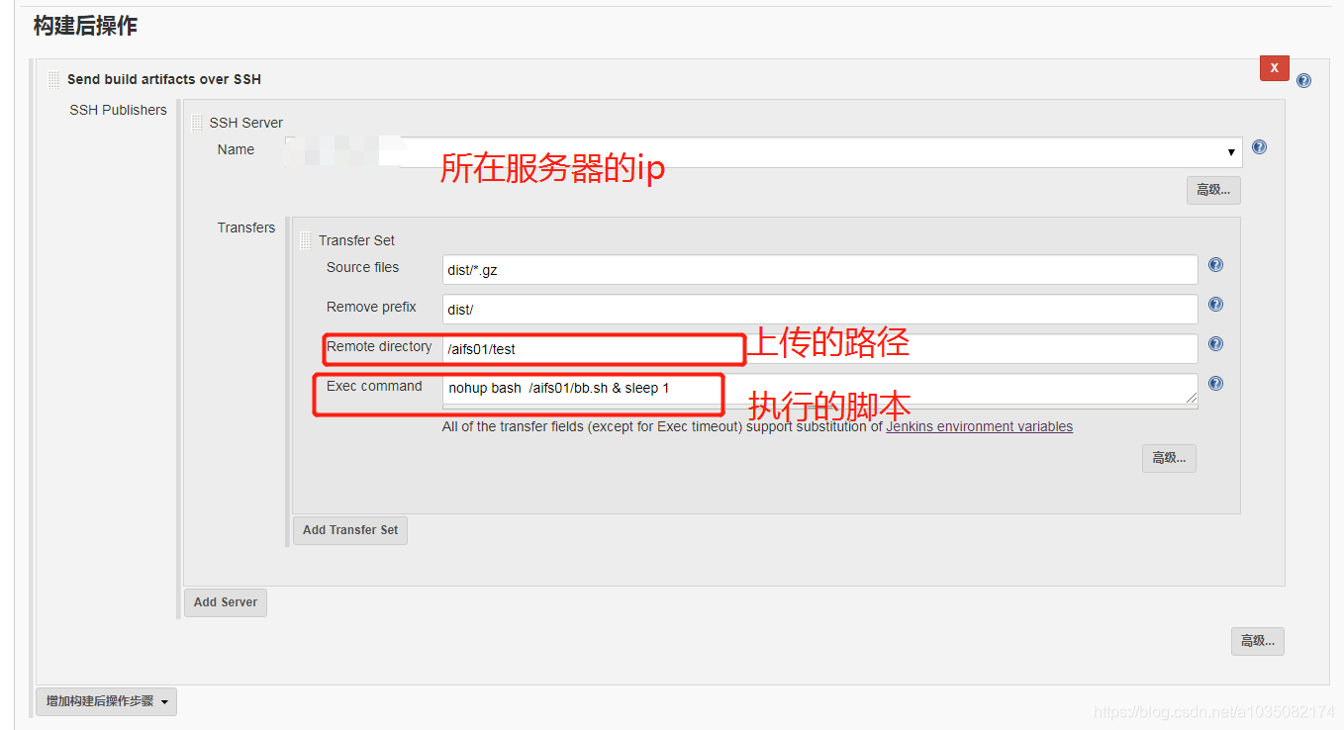
Task: Click 高级 button under SSH Server Name
Action: tap(1213, 190)
